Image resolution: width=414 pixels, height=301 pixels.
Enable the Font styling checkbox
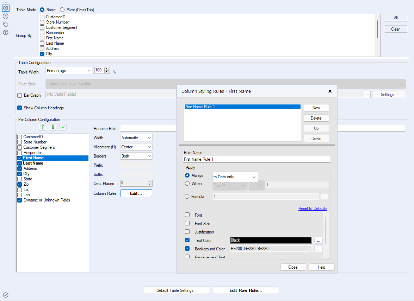[187, 215]
